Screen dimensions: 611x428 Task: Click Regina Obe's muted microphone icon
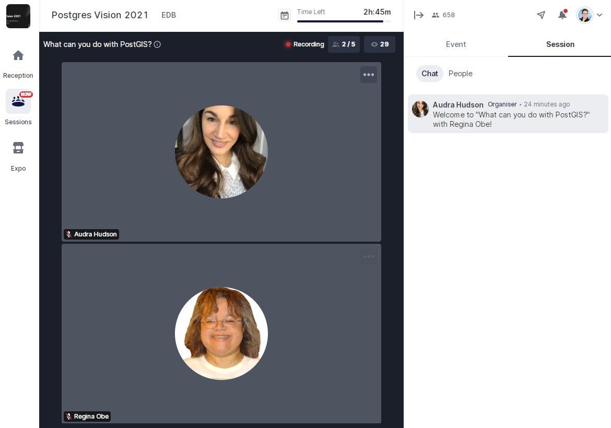coord(69,417)
